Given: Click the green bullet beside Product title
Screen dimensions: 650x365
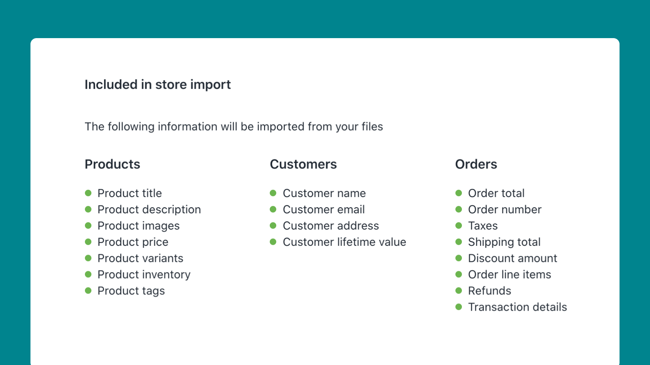Looking at the screenshot, I should pyautogui.click(x=89, y=193).
